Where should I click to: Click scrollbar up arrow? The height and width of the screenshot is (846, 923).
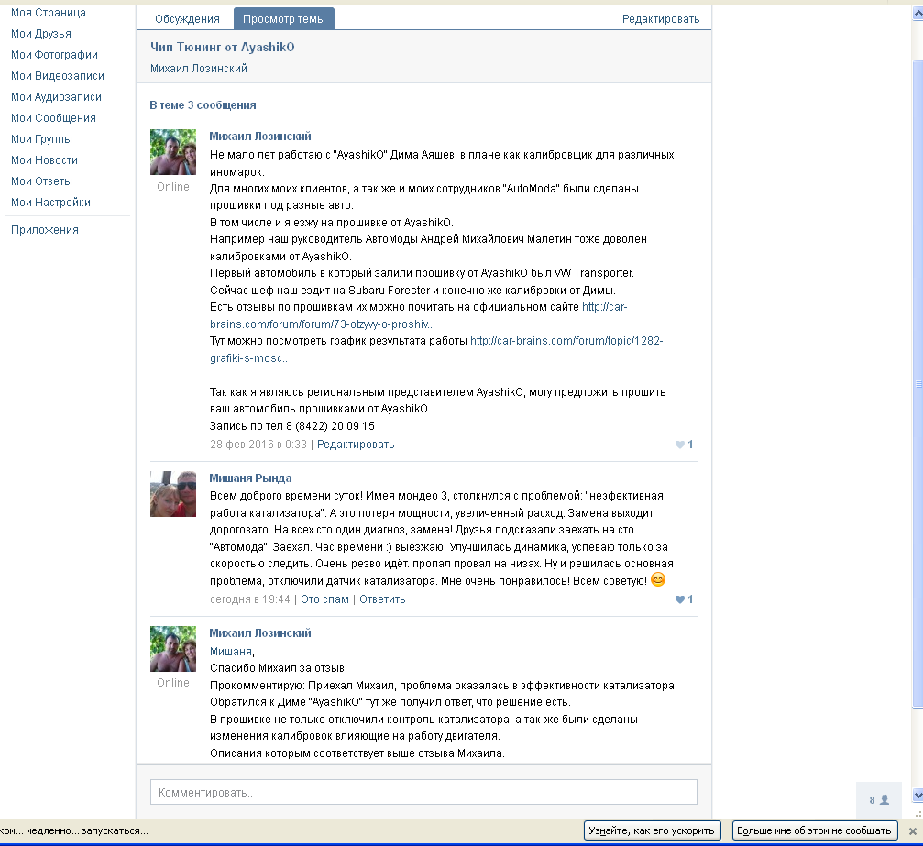[918, 13]
